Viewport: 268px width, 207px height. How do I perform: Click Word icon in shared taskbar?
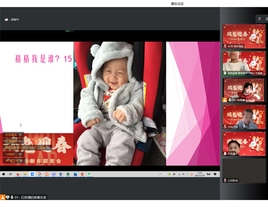tap(61, 174)
